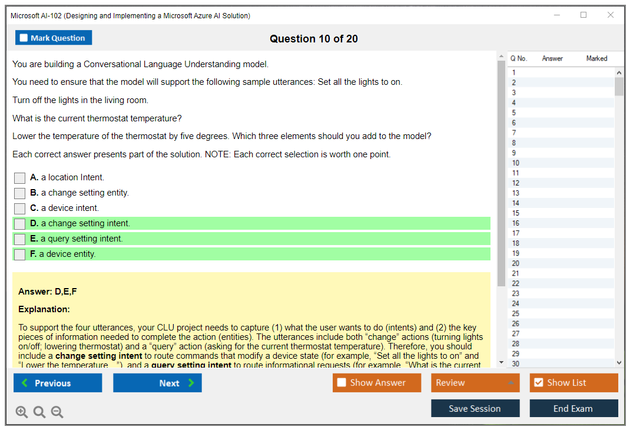Open the Review dropdown
Screen dimensions: 633x433
tap(475, 383)
